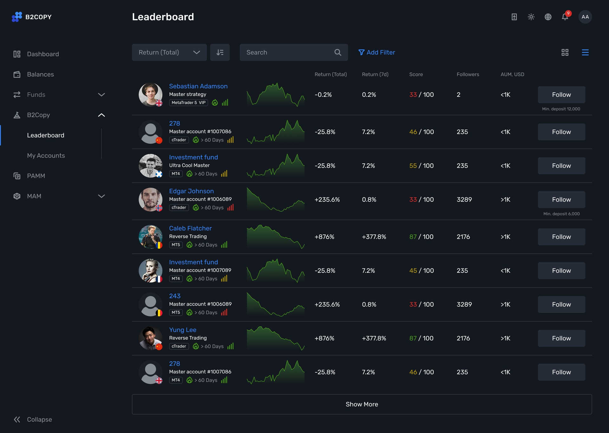This screenshot has height=433, width=609.
Task: Click the sort order icon button
Action: (x=220, y=52)
